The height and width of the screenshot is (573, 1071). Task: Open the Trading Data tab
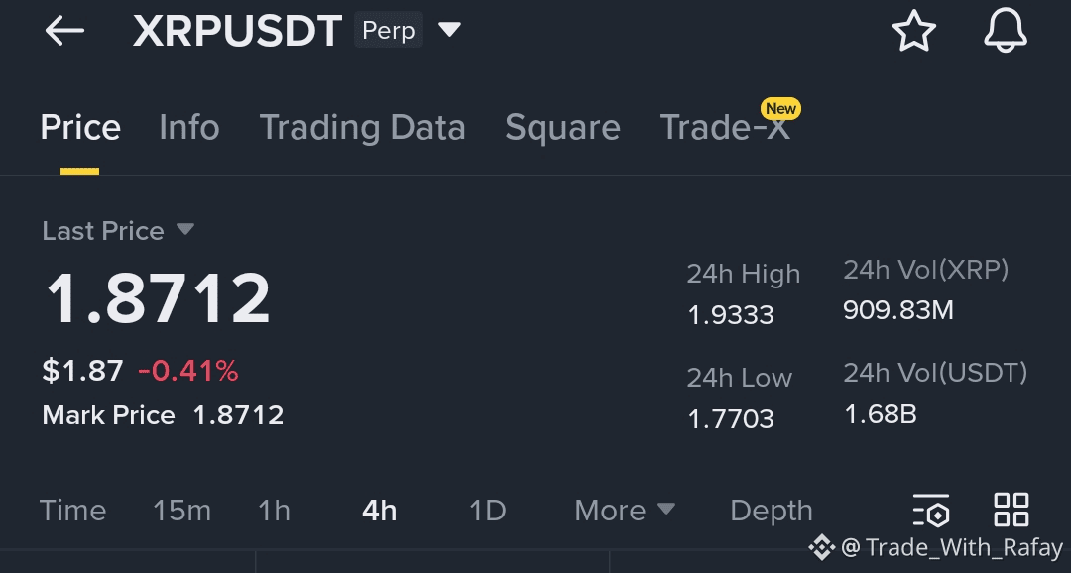(362, 128)
